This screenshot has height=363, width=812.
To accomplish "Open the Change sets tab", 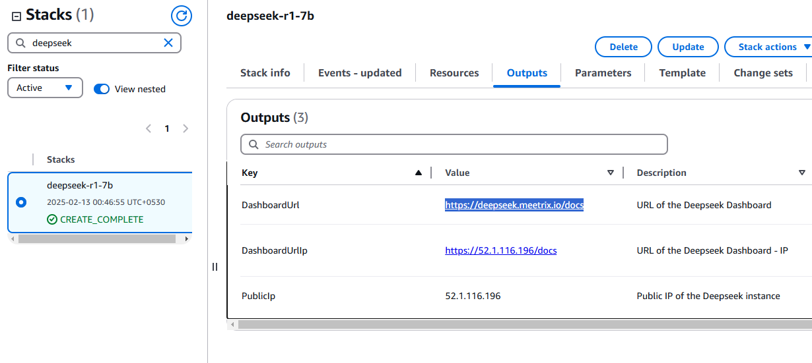I will [x=763, y=73].
